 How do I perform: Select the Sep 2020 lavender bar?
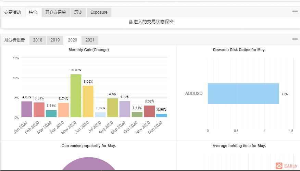(125, 109)
